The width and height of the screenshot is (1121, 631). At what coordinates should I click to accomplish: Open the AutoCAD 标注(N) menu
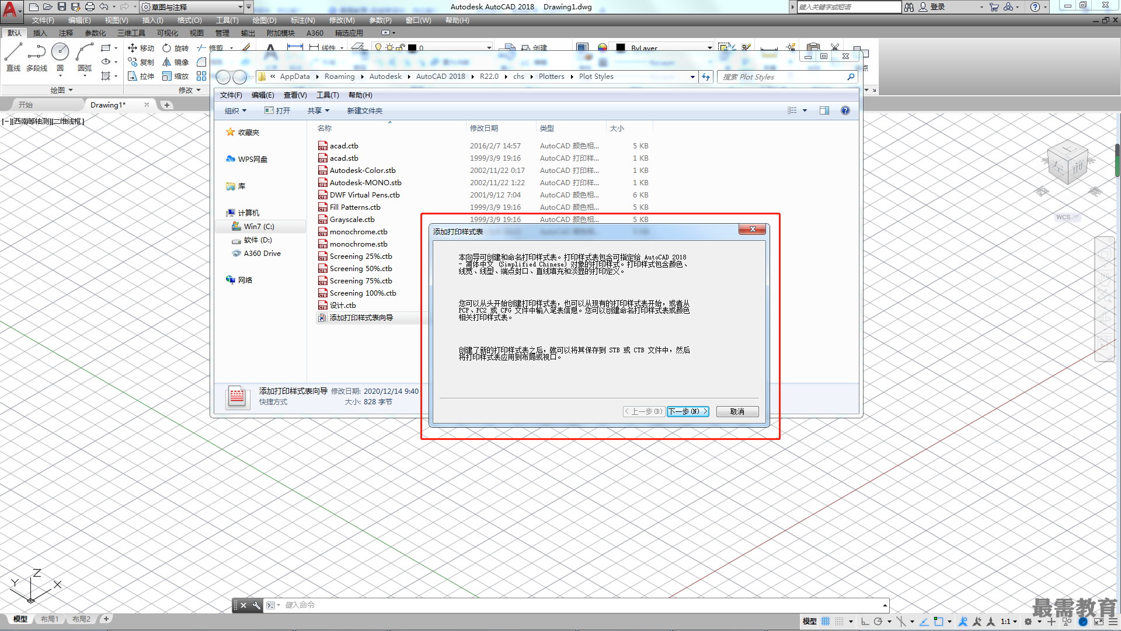tap(302, 20)
